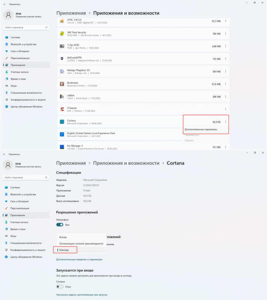Click search magnifier icon in apps list window
The height and width of the screenshot is (300, 267).
(x=47, y=27)
